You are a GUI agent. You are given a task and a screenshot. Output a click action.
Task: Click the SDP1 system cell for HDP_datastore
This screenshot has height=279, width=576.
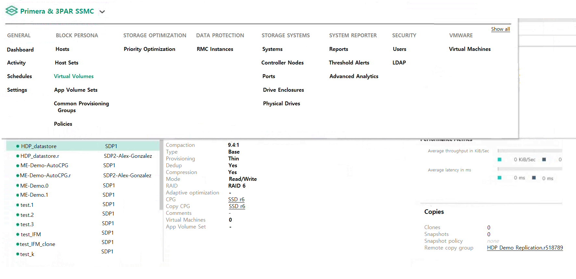111,146
